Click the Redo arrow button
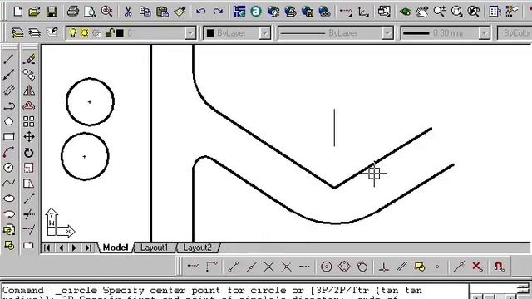 (x=218, y=12)
